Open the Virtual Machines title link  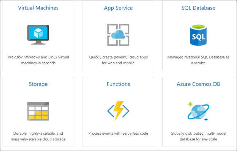38,8
